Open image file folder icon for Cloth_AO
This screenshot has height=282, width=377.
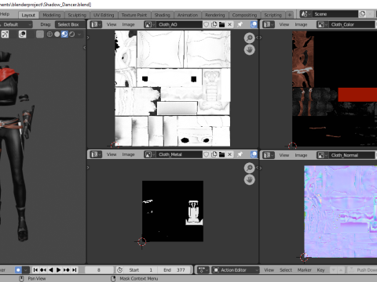pyautogui.click(x=221, y=24)
